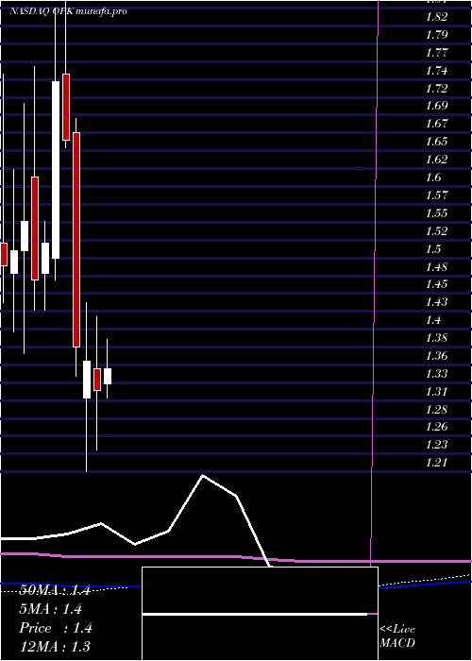472x661 pixels.
Task: Click the 'Price : 1.4' legend entry
Action: click(56, 628)
